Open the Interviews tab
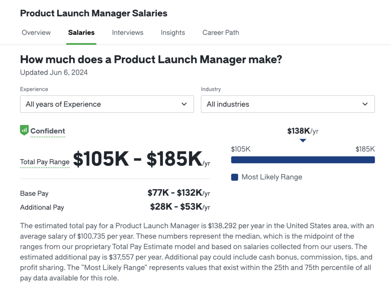391x290 pixels. [128, 32]
